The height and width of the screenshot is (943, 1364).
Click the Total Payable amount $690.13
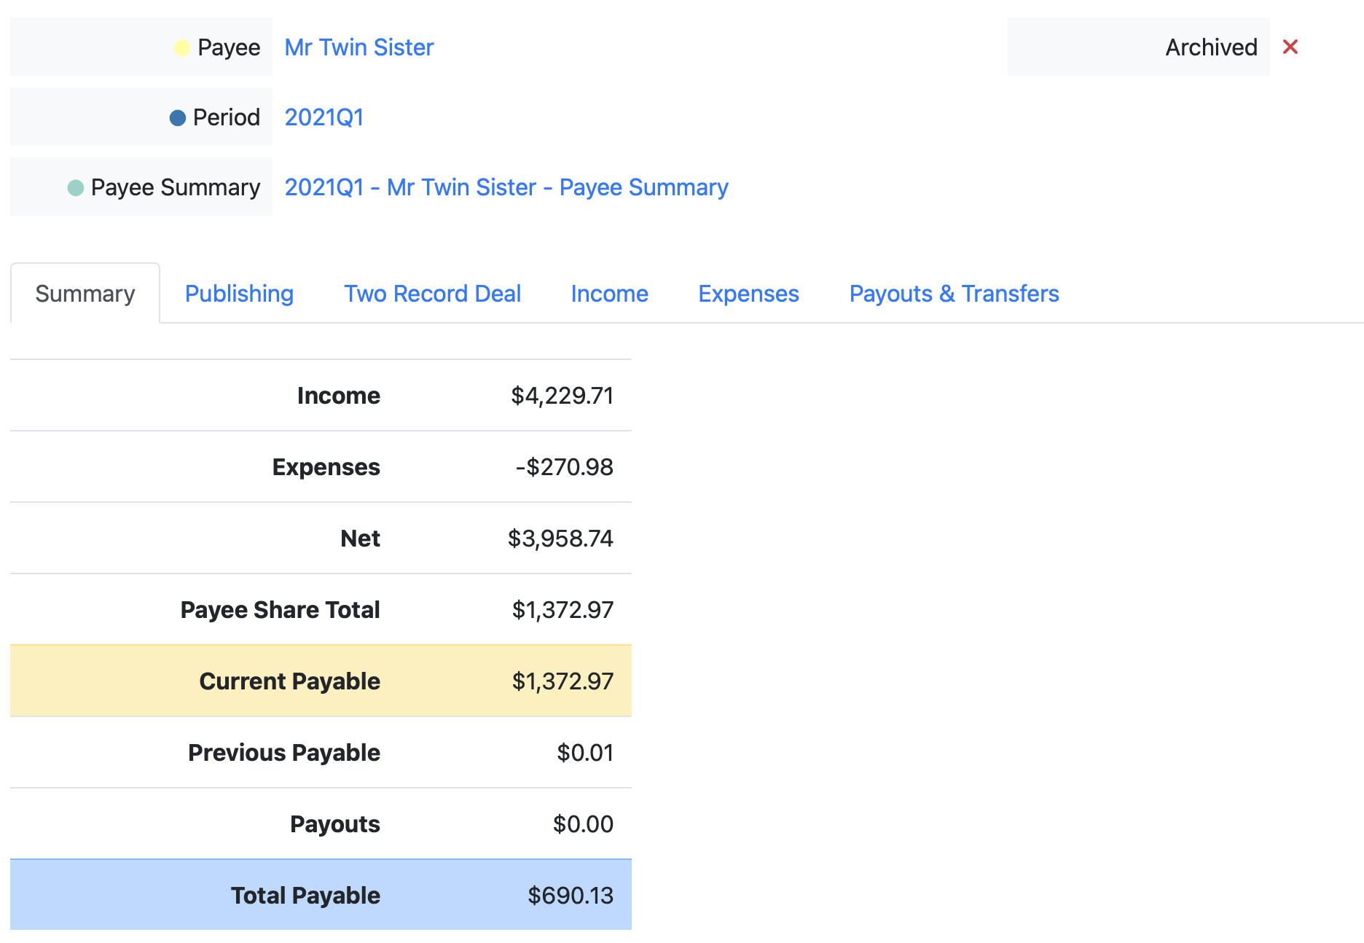tap(570, 896)
